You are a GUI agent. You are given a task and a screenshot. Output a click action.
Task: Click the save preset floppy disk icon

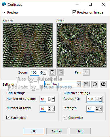[x=86, y=84]
